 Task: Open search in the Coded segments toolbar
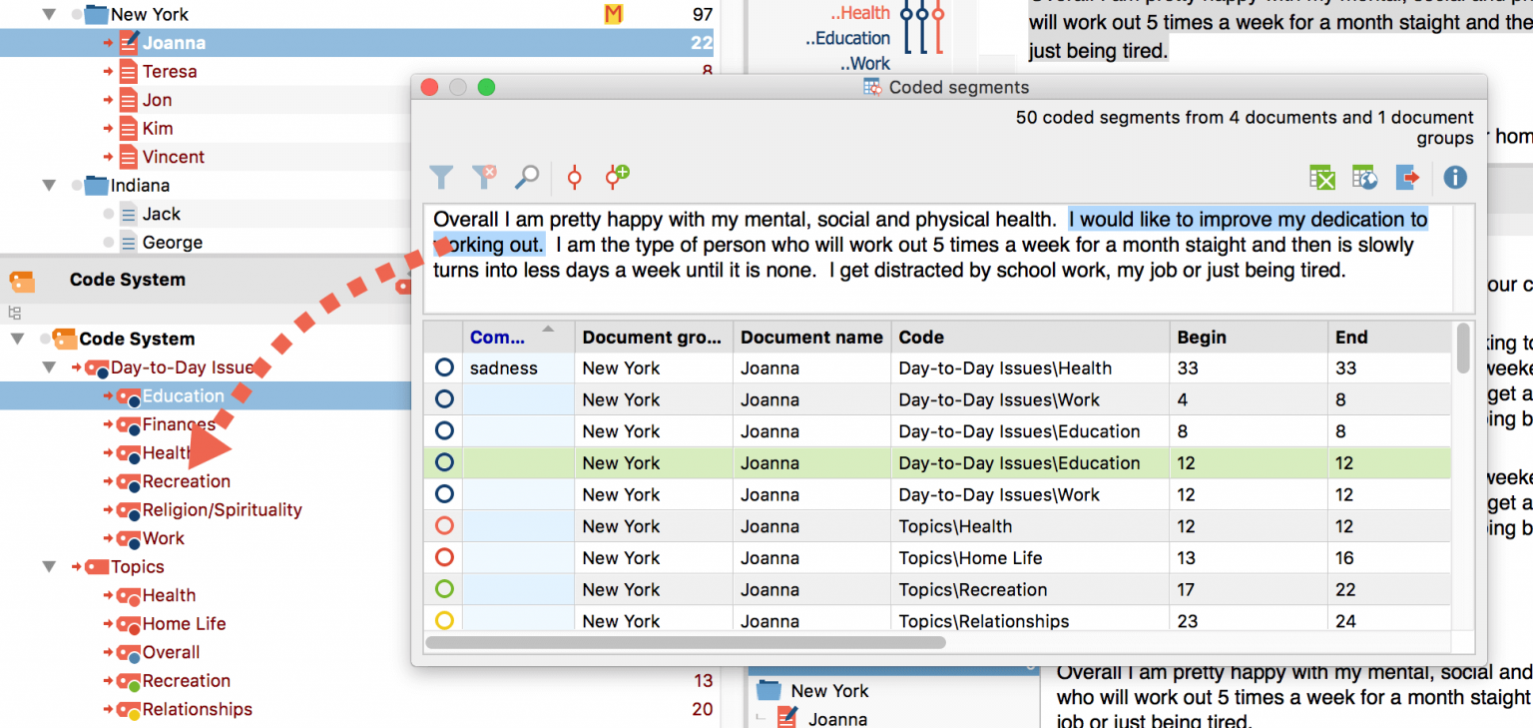tap(526, 177)
